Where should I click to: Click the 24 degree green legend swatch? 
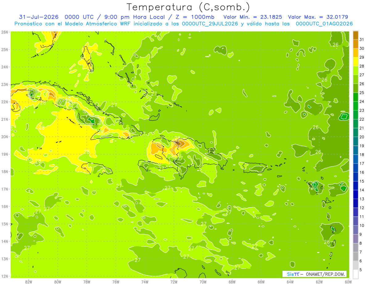pyautogui.click(x=356, y=97)
